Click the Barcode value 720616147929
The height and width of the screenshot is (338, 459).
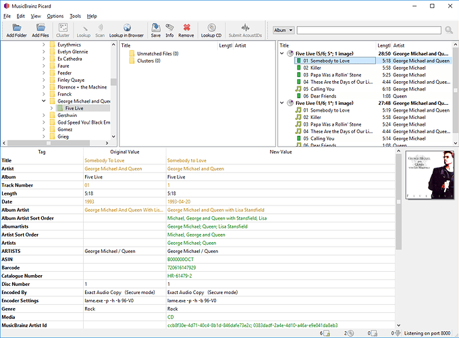pyautogui.click(x=182, y=268)
